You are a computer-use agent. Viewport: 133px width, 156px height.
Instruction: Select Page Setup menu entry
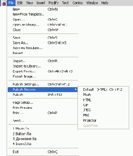pos(43,103)
